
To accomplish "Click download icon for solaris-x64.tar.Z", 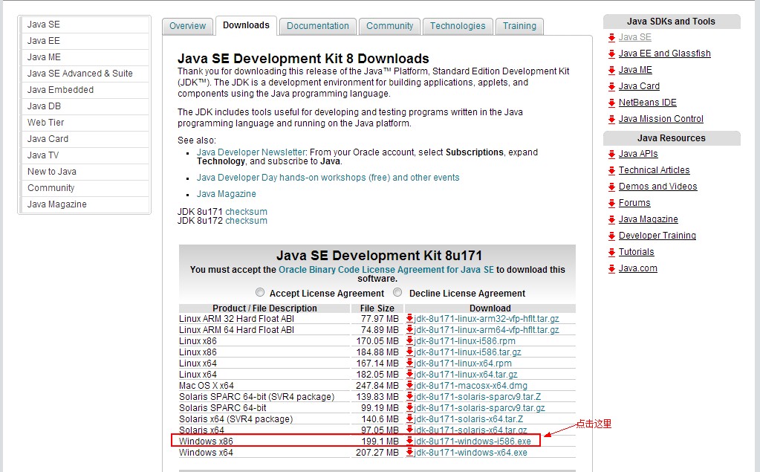I will point(409,418).
